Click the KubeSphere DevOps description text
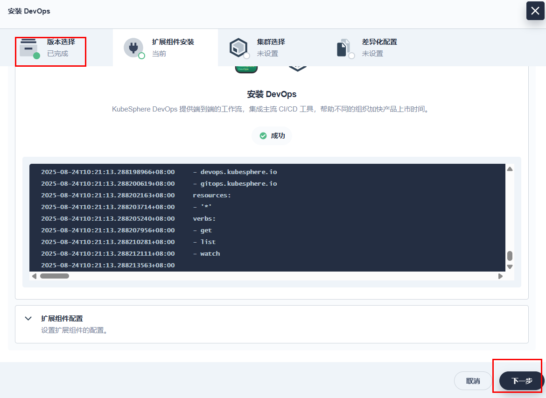Viewport: 546px width, 398px height. click(x=271, y=109)
